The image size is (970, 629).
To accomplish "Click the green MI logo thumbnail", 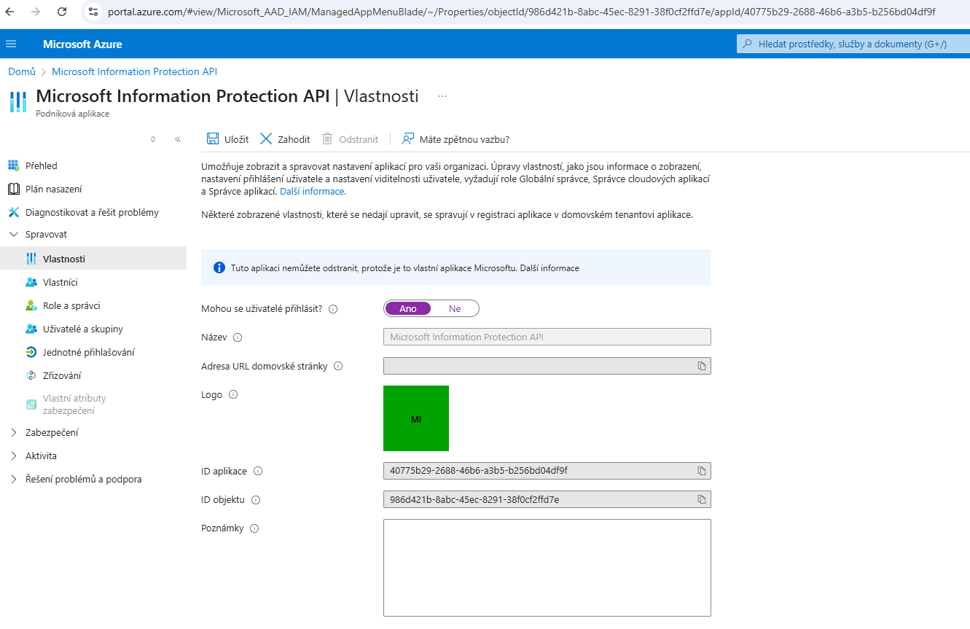I will [415, 418].
